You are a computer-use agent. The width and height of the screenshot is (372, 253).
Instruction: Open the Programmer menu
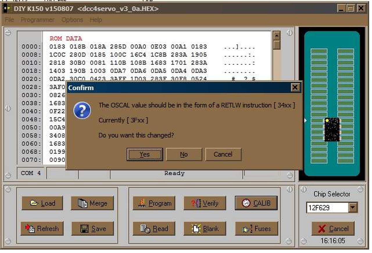pyautogui.click(x=37, y=20)
